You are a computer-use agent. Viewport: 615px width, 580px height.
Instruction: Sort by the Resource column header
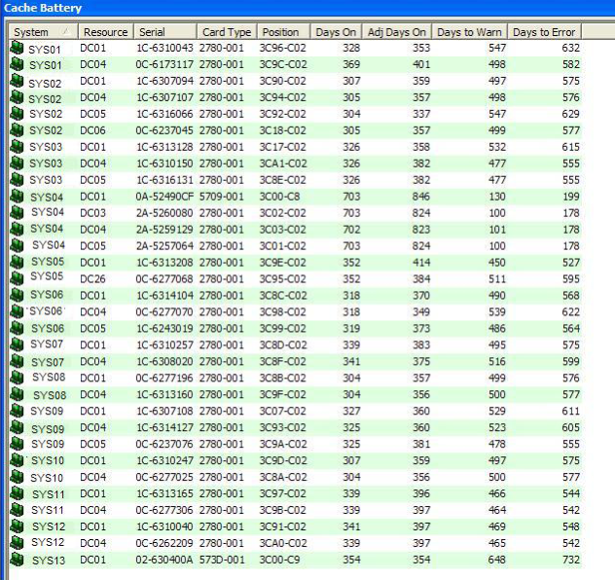pos(104,32)
